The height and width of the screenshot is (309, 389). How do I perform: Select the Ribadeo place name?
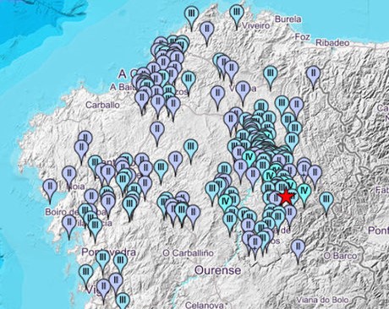332,43
